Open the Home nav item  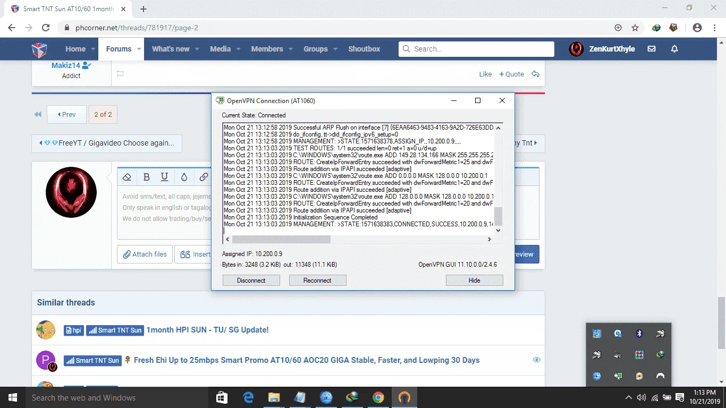pos(75,49)
